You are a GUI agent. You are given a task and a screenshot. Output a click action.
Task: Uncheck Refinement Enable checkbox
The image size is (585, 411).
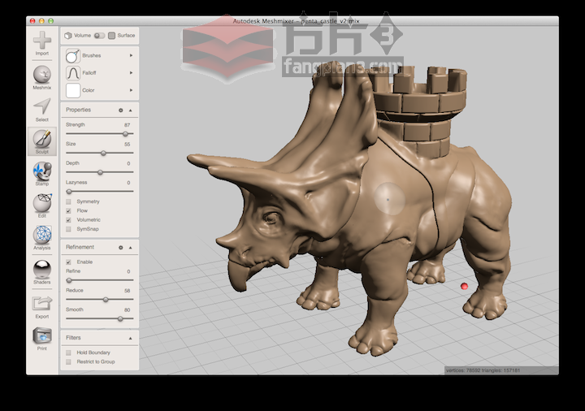coord(68,262)
